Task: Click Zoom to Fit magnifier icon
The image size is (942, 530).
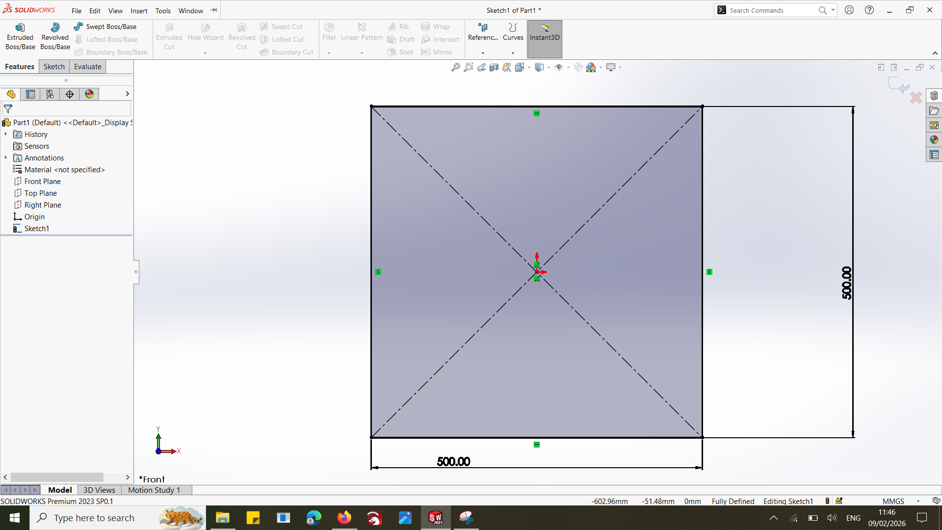Action: point(456,67)
